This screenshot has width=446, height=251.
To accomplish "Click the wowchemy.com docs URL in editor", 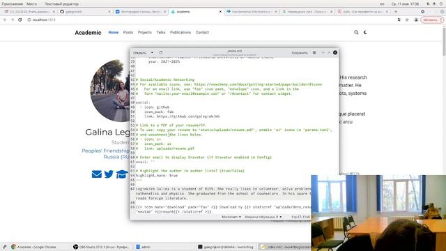I will click(x=258, y=84).
